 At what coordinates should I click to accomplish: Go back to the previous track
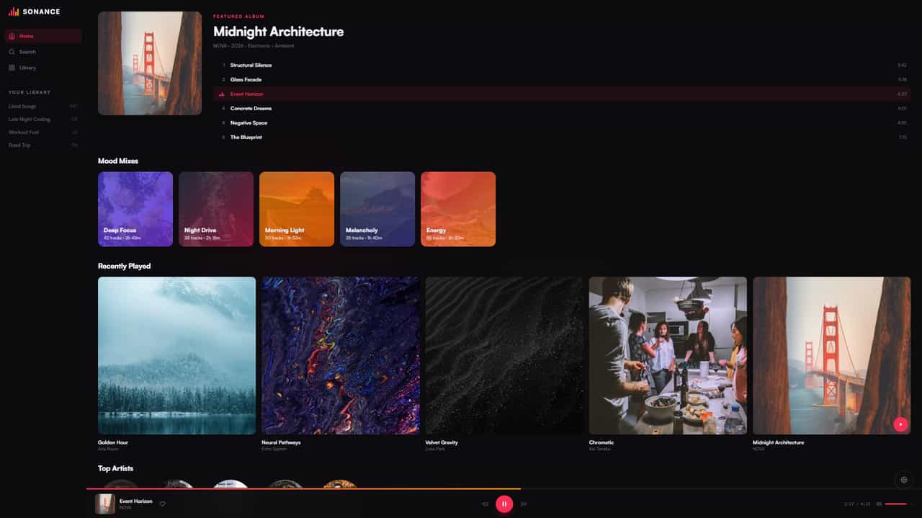coord(485,504)
